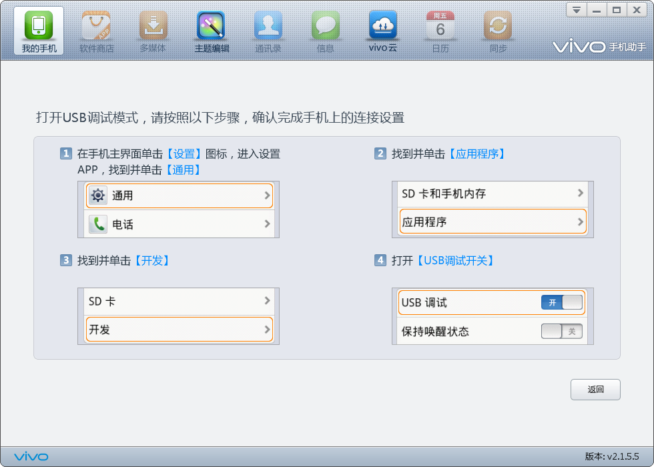654x467 pixels.
Task: Click the 版本: v2.1.5.5 status text
Action: [x=612, y=456]
